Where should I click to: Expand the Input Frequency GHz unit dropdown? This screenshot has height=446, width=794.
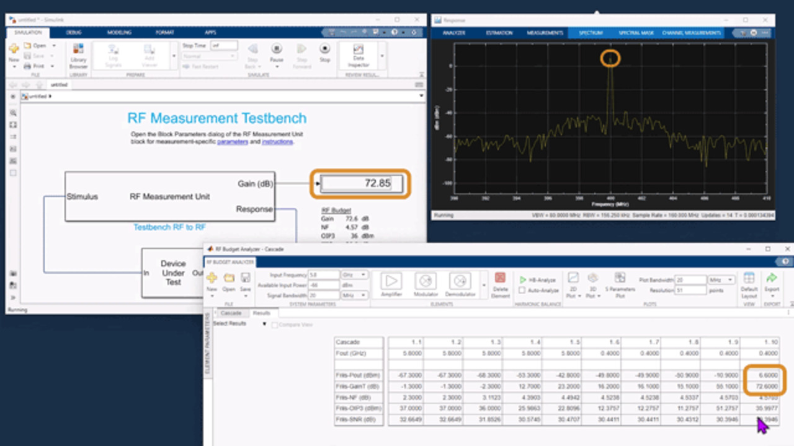coord(355,274)
